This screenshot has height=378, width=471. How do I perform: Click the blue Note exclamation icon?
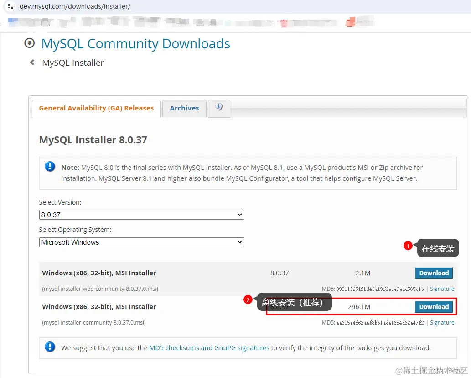[50, 166]
